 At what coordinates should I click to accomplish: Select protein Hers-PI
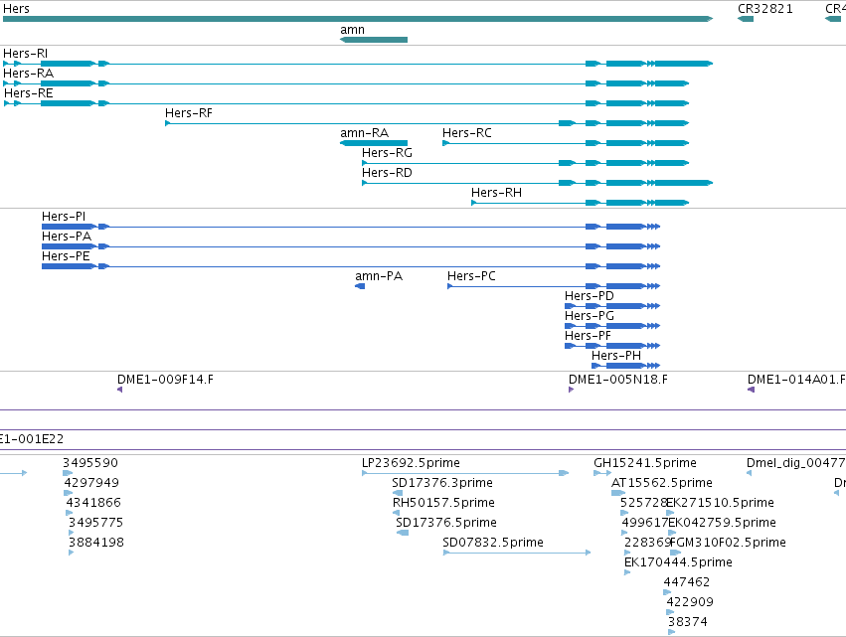point(351,227)
